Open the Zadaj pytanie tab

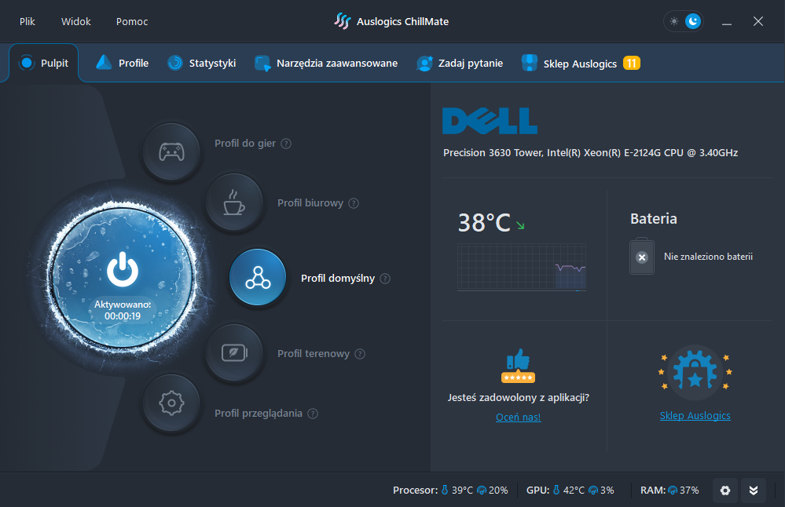pos(460,63)
